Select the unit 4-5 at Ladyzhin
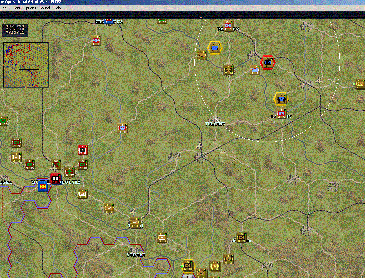 (281, 113)
